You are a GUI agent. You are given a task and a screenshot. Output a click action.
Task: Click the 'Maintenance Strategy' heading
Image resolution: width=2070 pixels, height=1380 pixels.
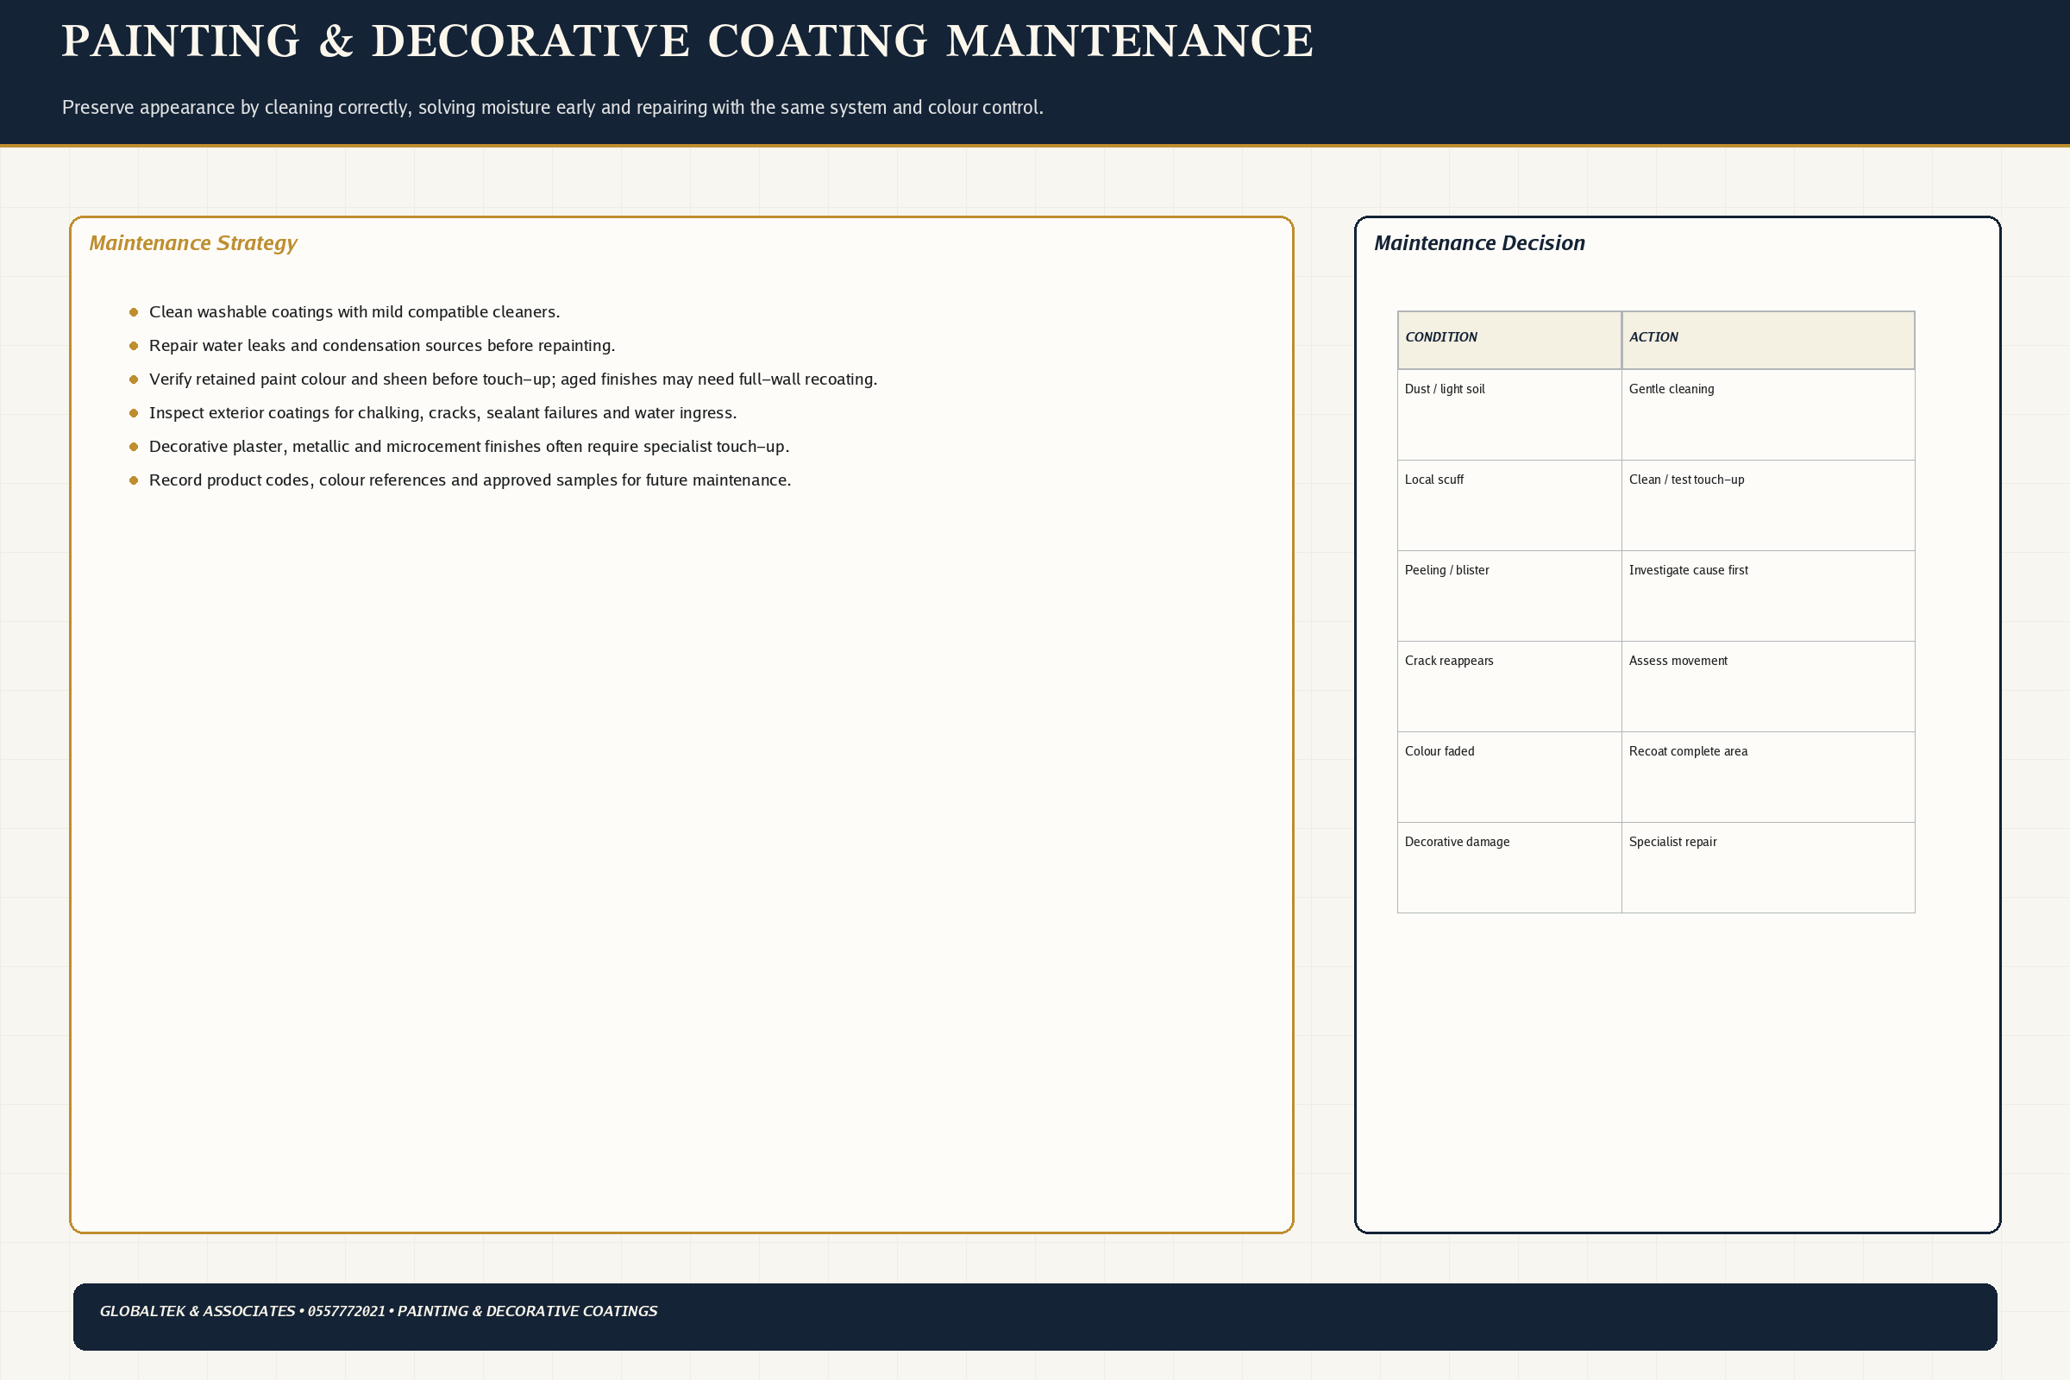pyautogui.click(x=192, y=243)
